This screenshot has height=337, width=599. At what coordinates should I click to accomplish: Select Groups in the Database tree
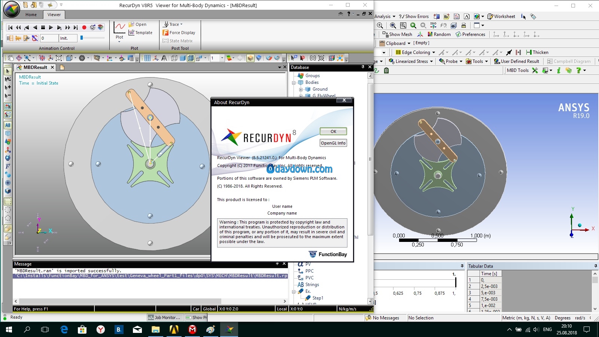click(x=312, y=76)
